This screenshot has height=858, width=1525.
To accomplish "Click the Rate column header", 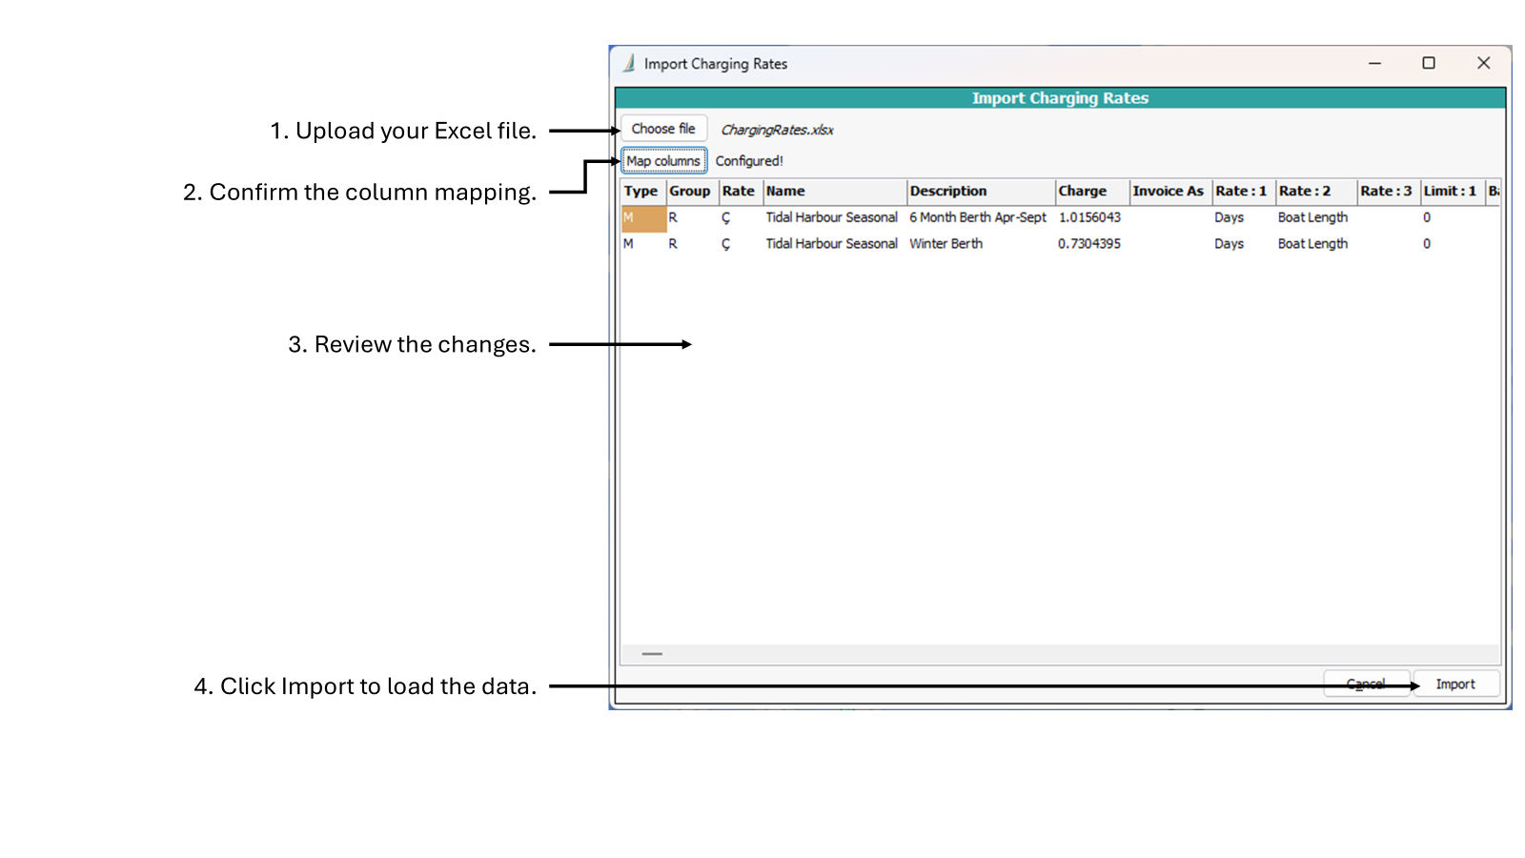I will point(739,191).
